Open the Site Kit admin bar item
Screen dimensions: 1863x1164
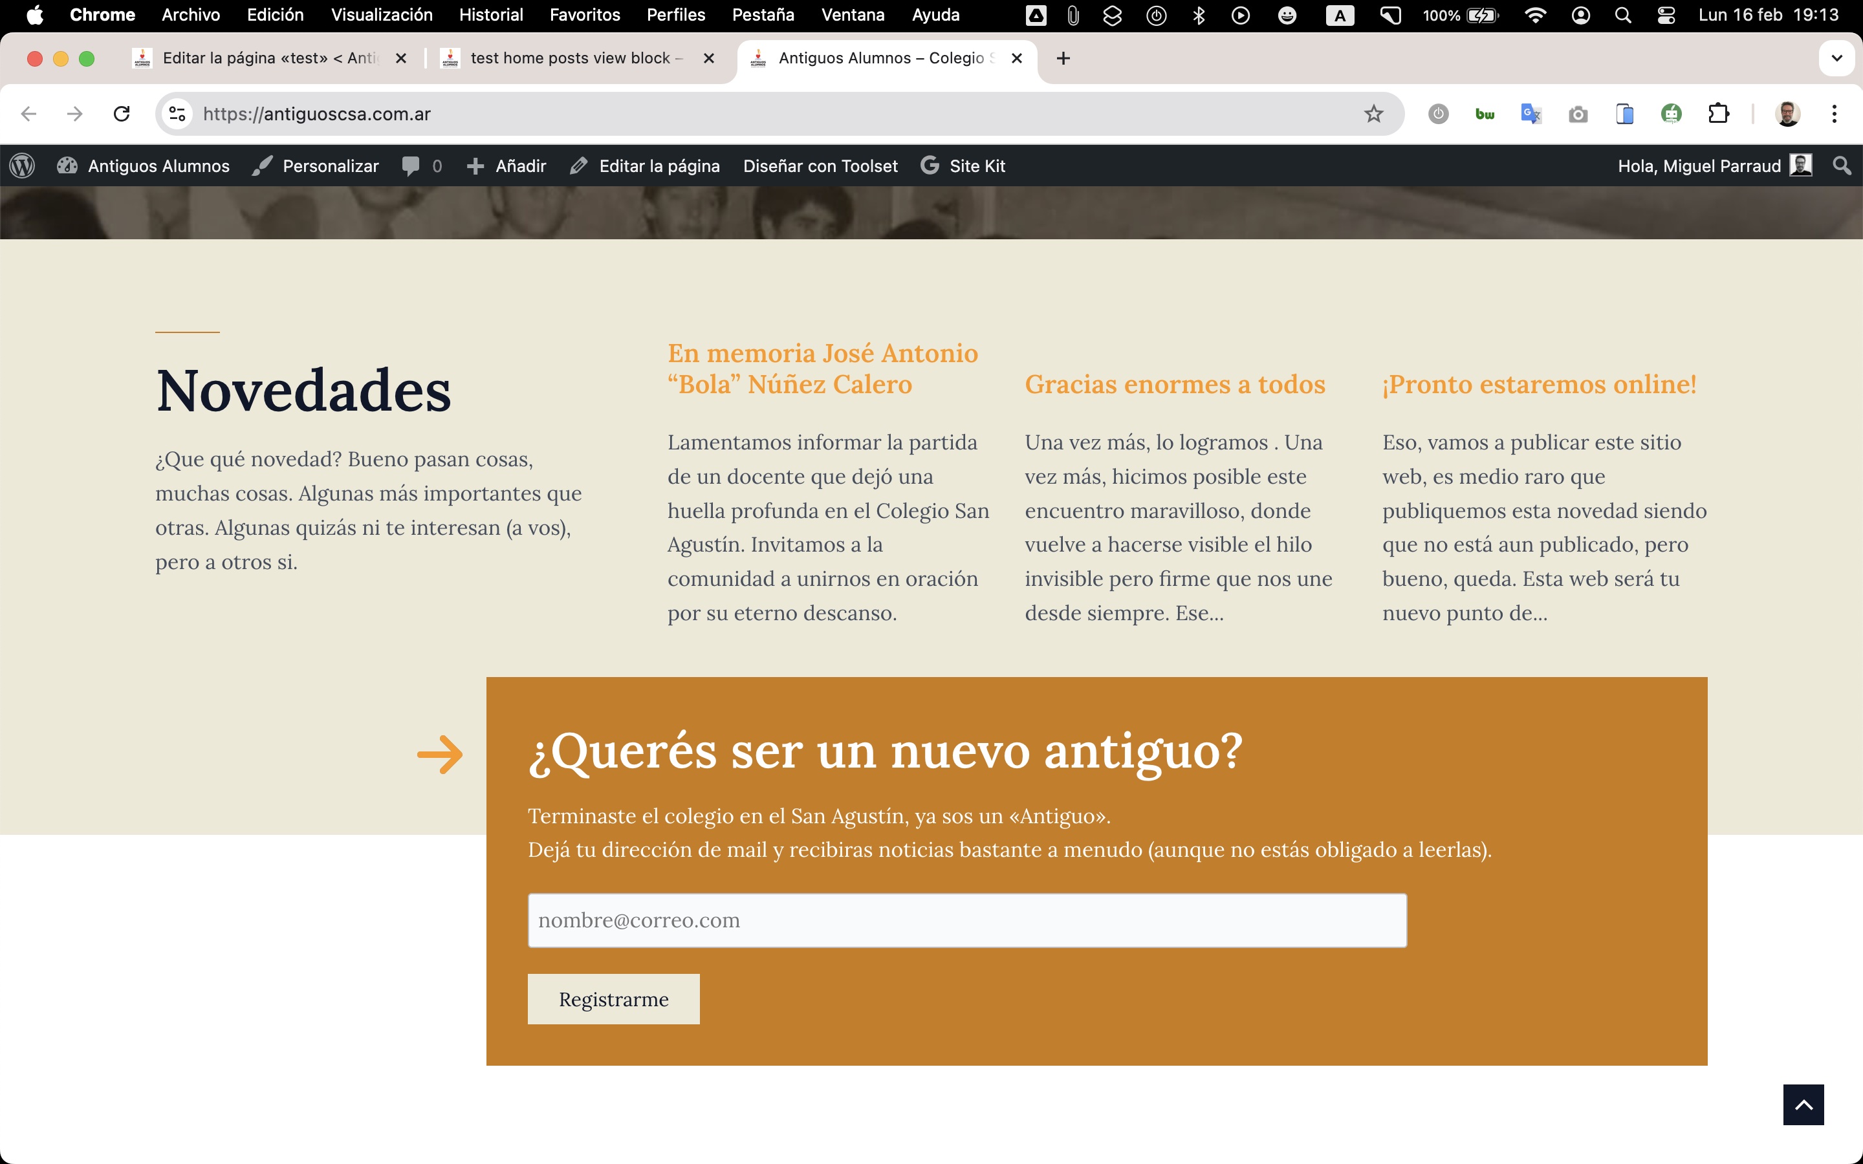(963, 166)
